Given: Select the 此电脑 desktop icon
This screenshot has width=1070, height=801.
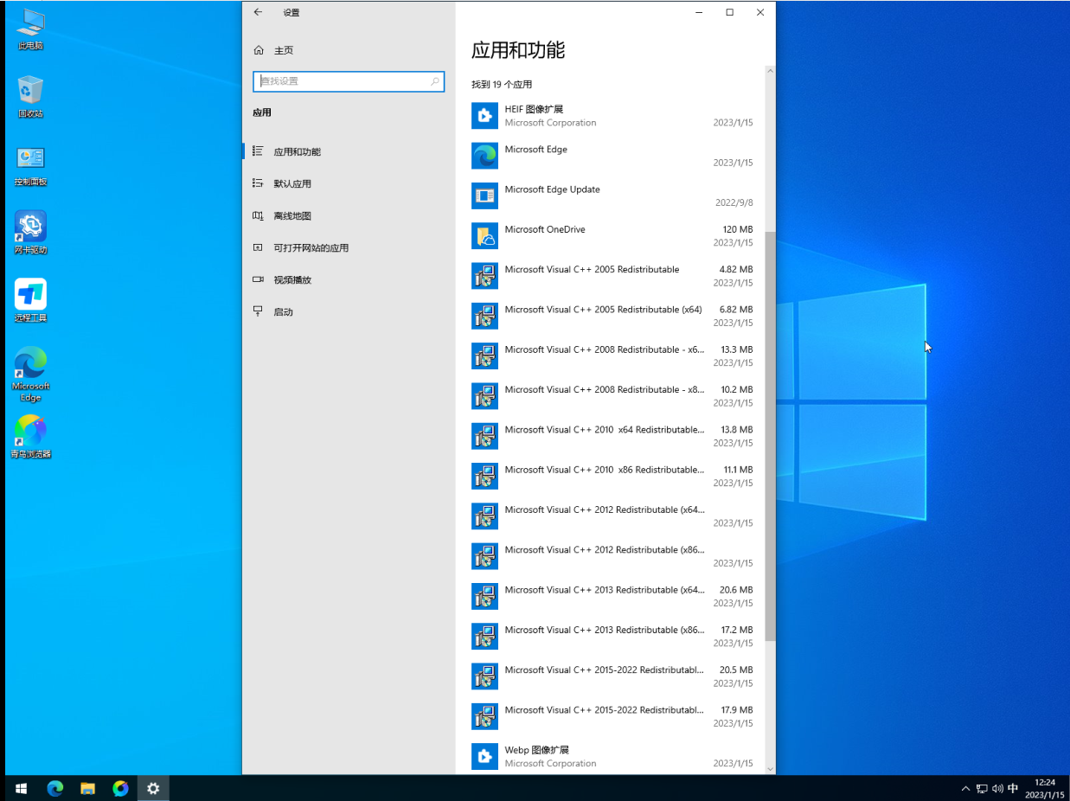Looking at the screenshot, I should pyautogui.click(x=30, y=29).
